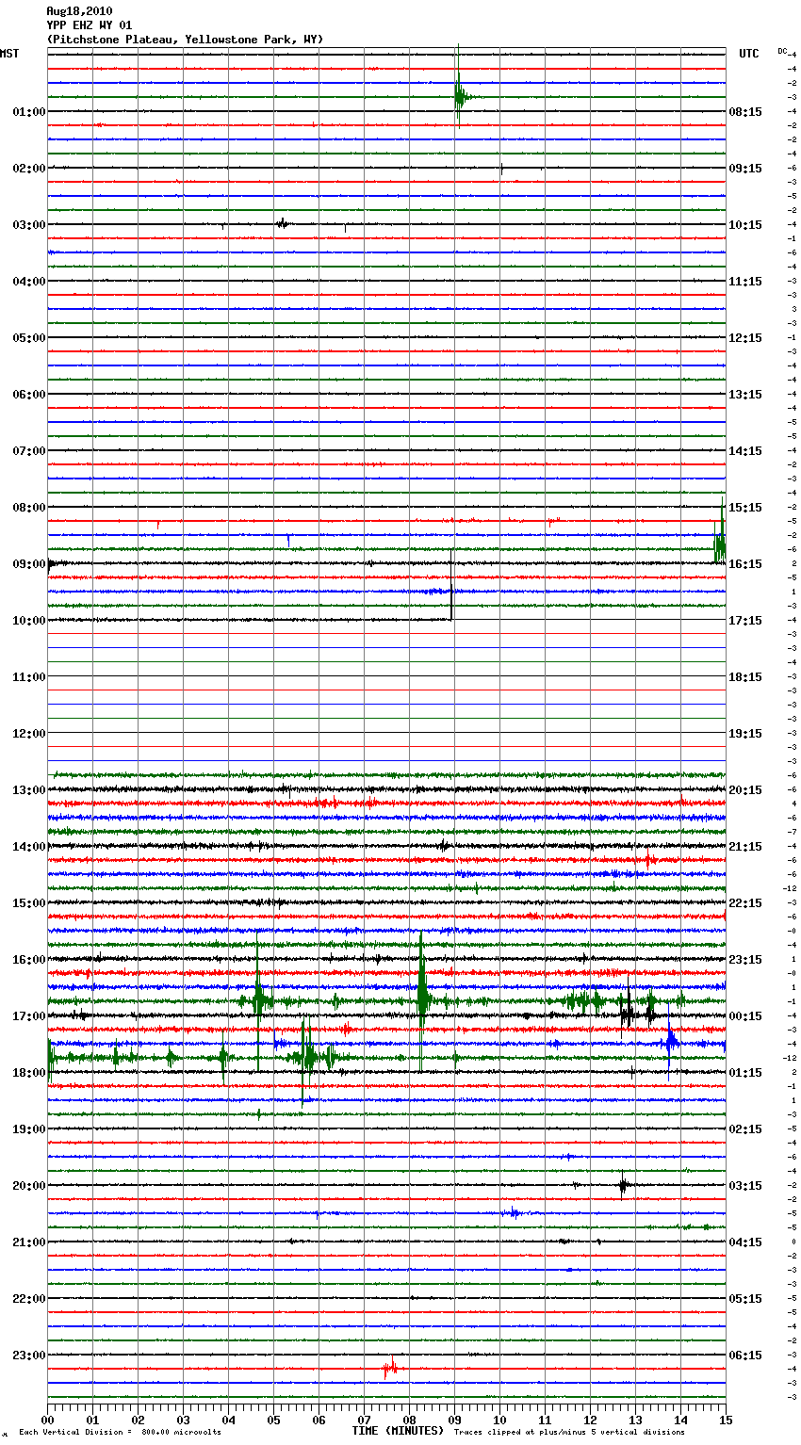Screen dimensions: 801x1445
Task: Click the "09:00" MST time label
Action: pos(29,564)
